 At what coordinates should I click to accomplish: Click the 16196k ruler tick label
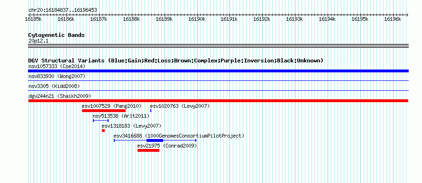point(393,19)
